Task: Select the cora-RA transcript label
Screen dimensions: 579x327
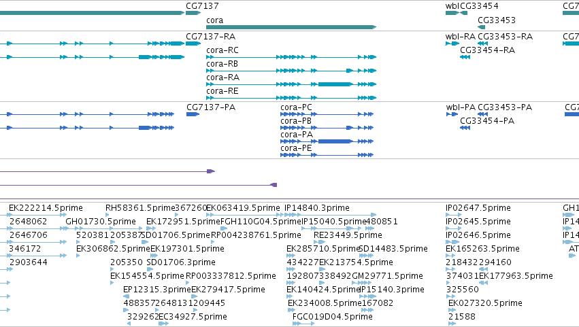Action: pyautogui.click(x=222, y=78)
